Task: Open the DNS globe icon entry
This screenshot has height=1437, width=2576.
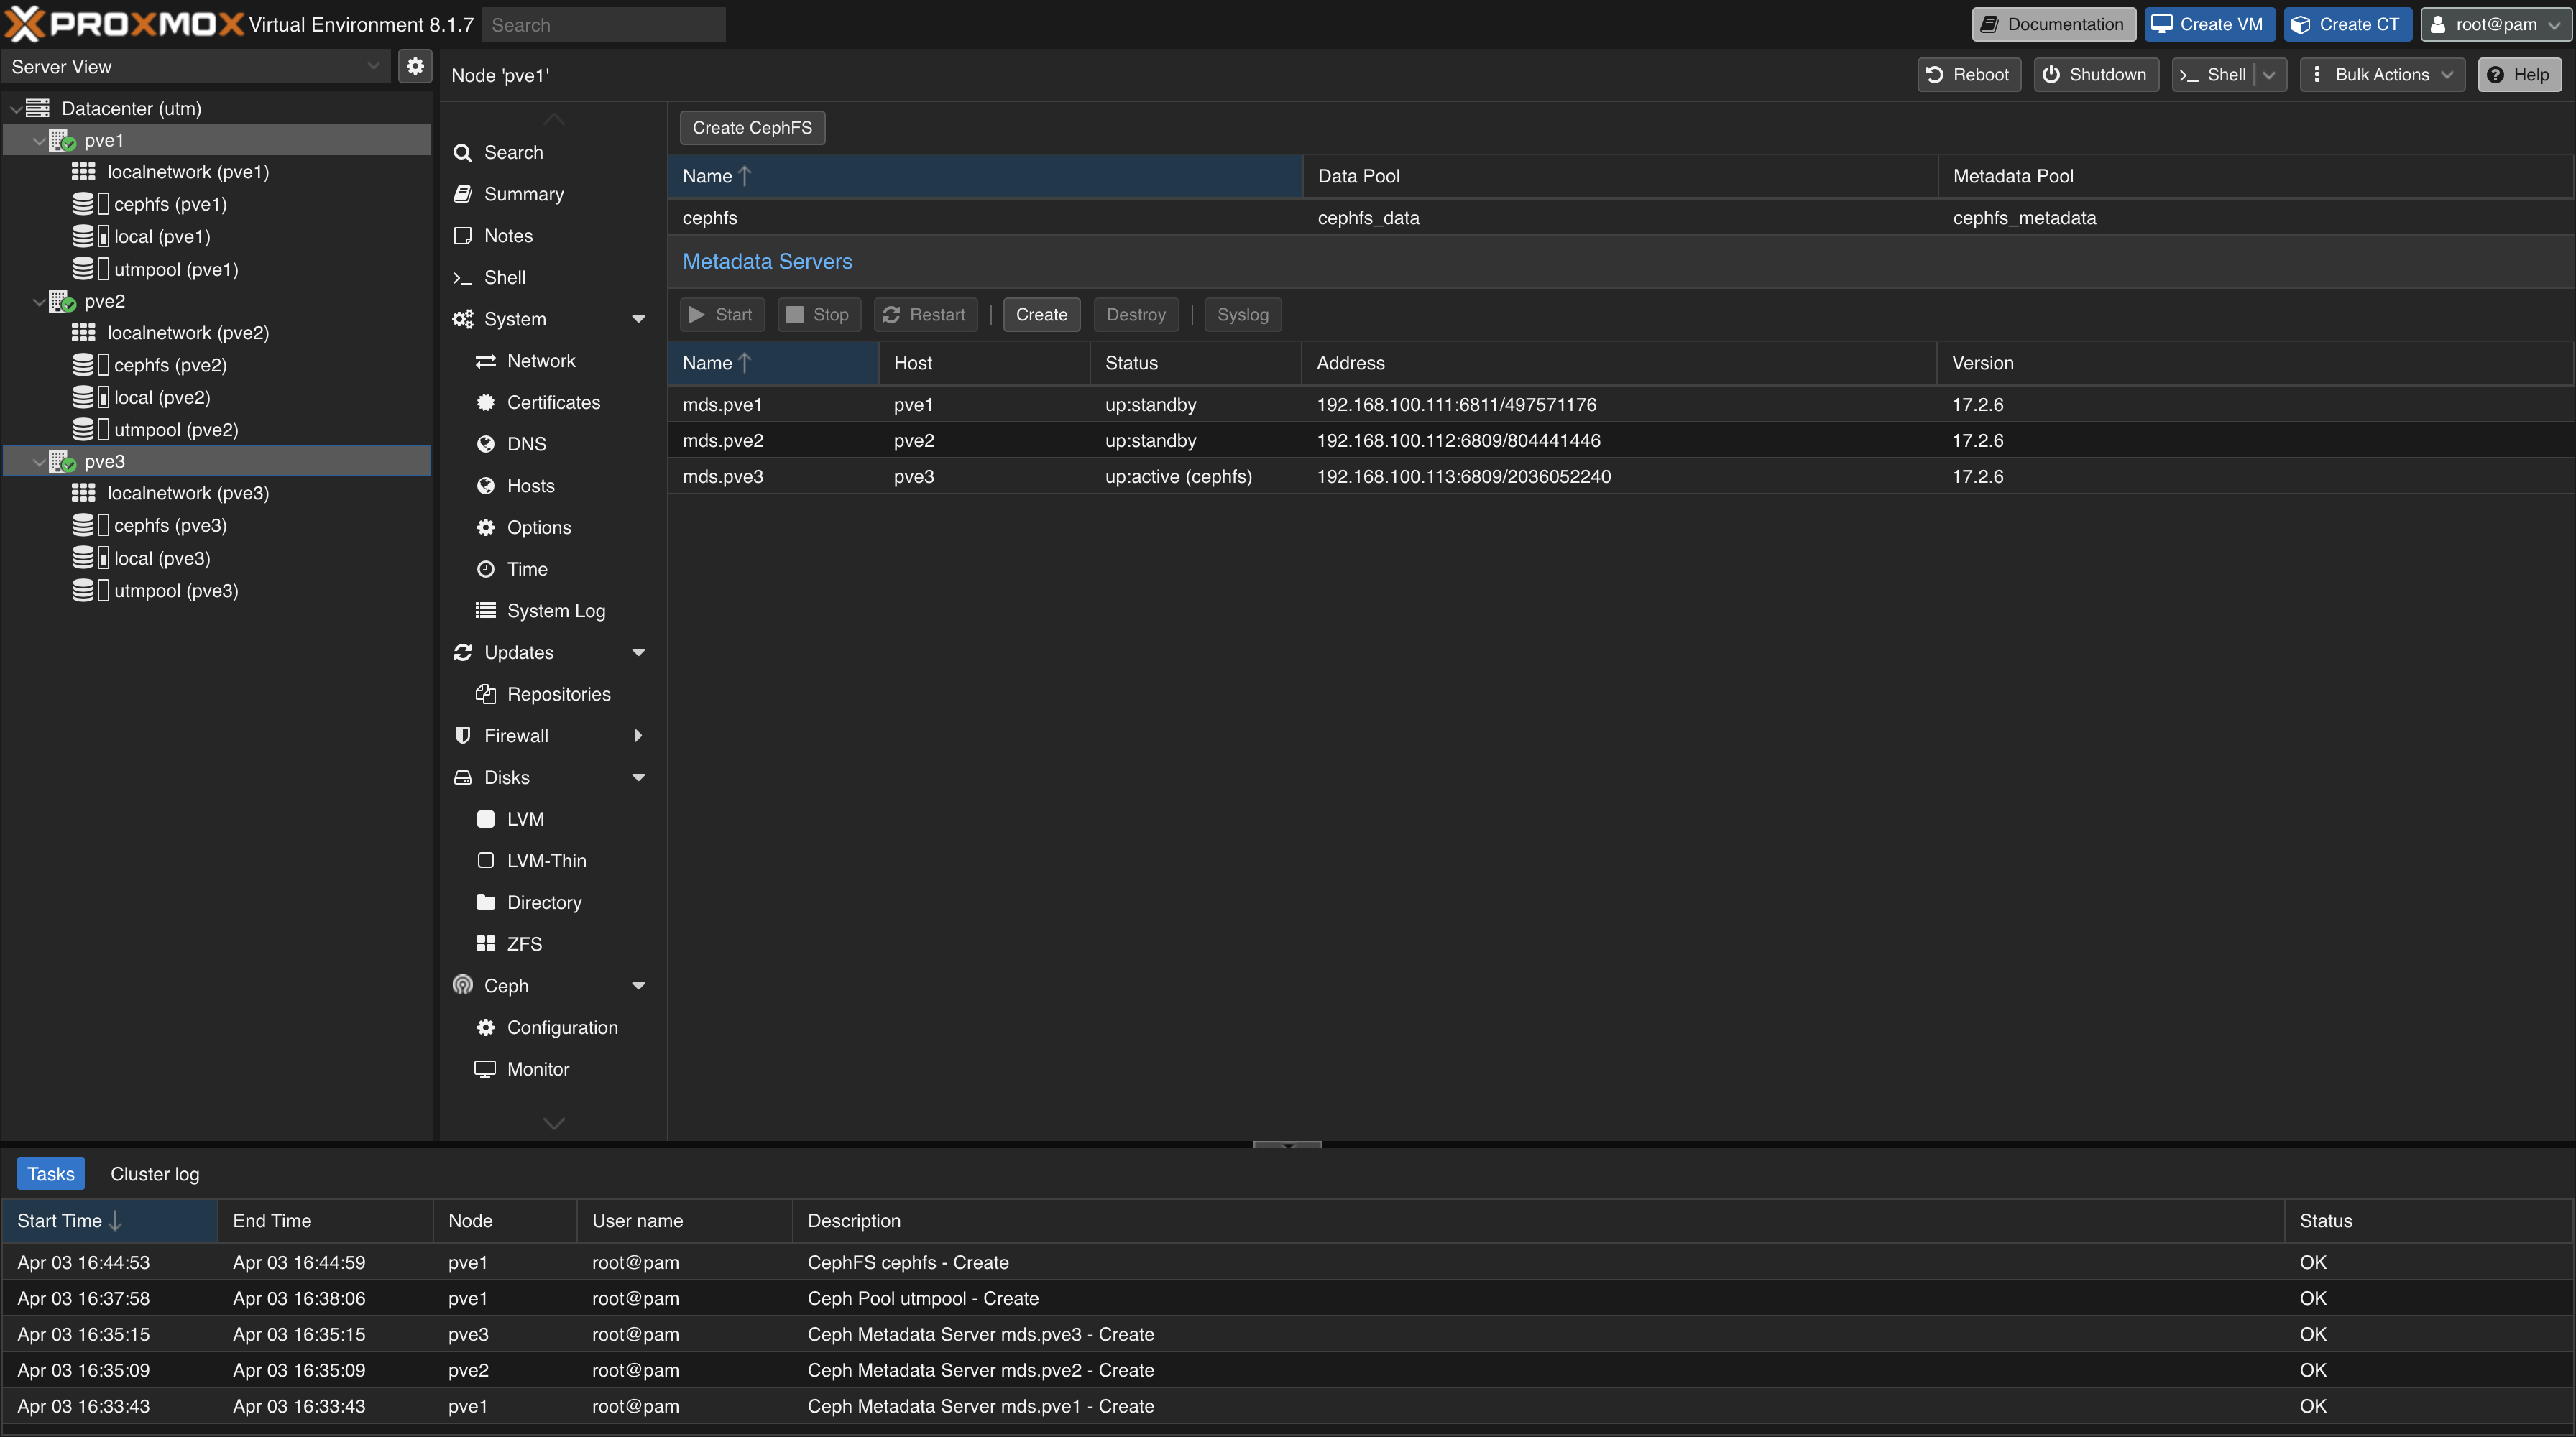Action: tap(486, 444)
